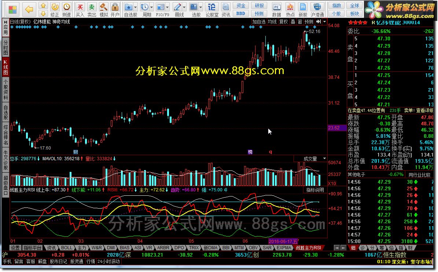Switch to the 个股资料 side tab
Viewport: 438px width, 272px height.
pyautogui.click(x=5, y=90)
